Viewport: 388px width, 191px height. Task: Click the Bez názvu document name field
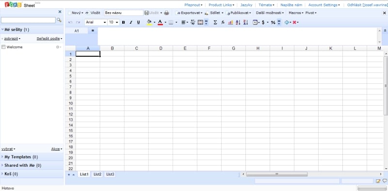tap(124, 13)
